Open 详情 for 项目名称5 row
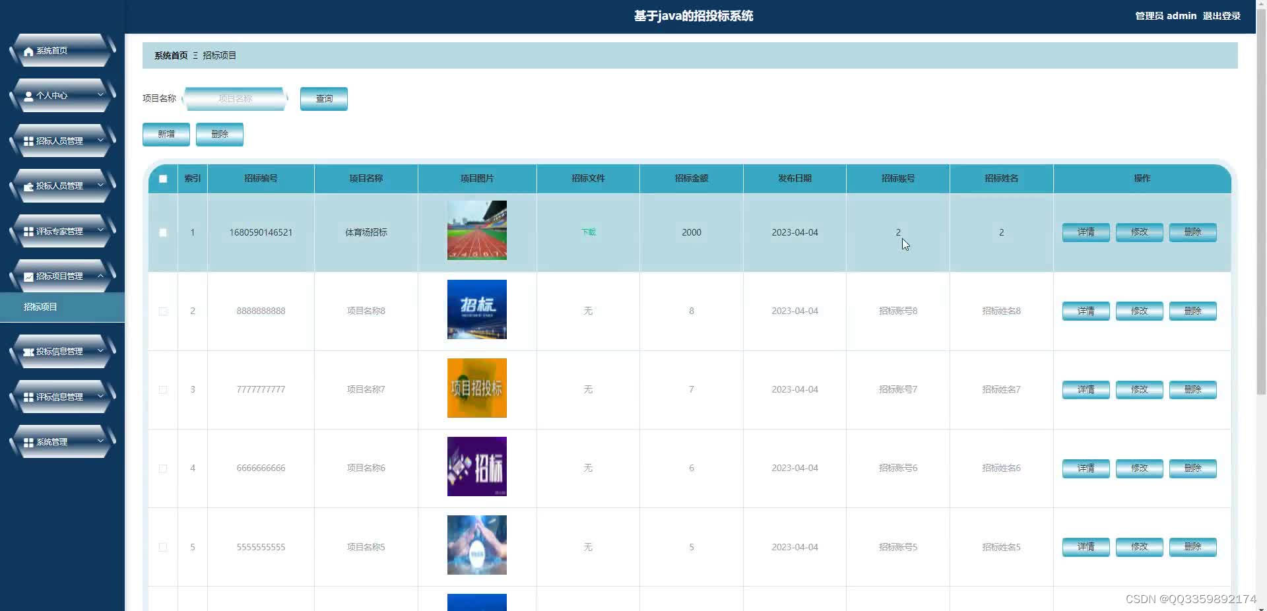The height and width of the screenshot is (611, 1267). point(1086,547)
